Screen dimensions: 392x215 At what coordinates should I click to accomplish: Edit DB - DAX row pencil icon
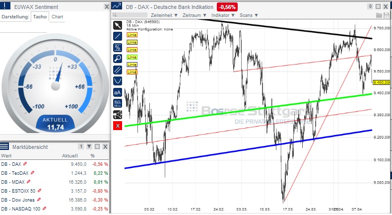coord(25,164)
